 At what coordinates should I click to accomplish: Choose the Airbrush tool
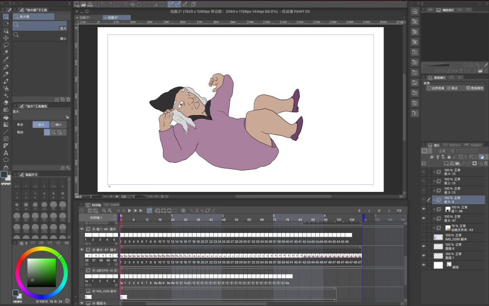coord(6,88)
